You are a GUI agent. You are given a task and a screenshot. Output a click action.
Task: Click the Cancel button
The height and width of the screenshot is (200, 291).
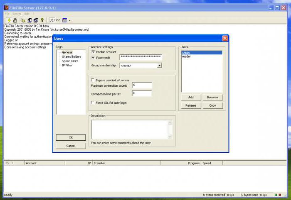(71, 146)
